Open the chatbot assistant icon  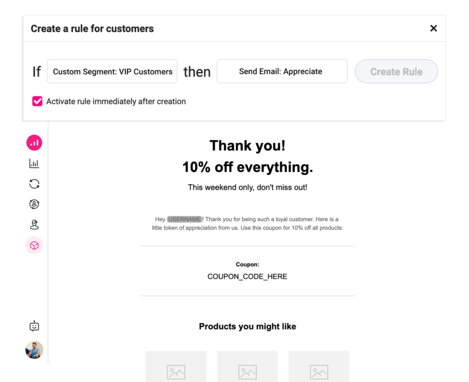[34, 326]
